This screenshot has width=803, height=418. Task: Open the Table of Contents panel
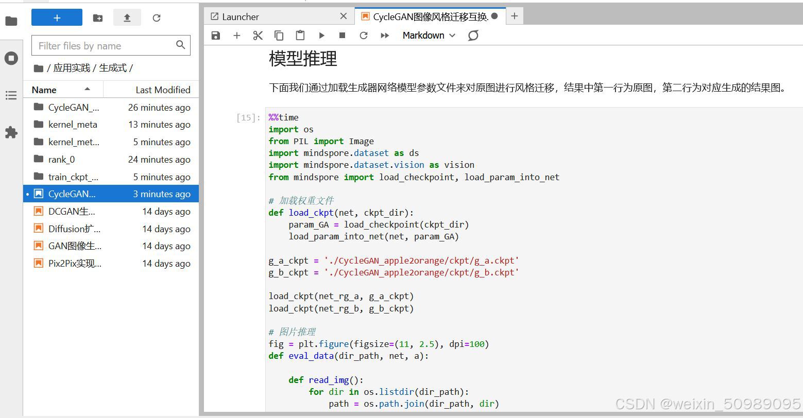[x=11, y=95]
